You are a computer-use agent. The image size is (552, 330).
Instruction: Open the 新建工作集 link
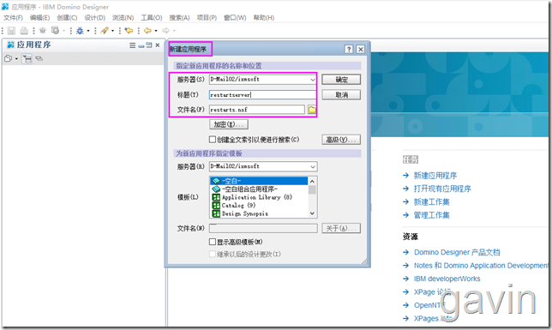click(x=432, y=201)
